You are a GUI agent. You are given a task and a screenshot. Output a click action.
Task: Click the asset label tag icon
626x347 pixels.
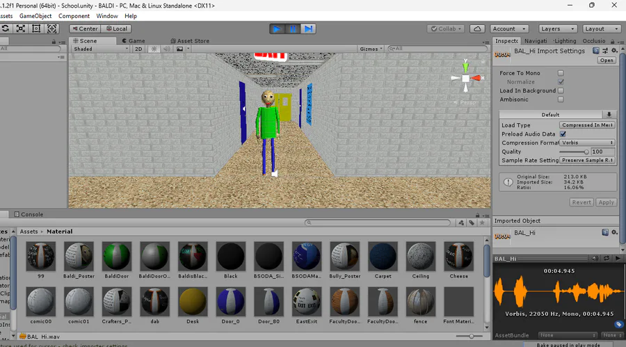coord(618,324)
